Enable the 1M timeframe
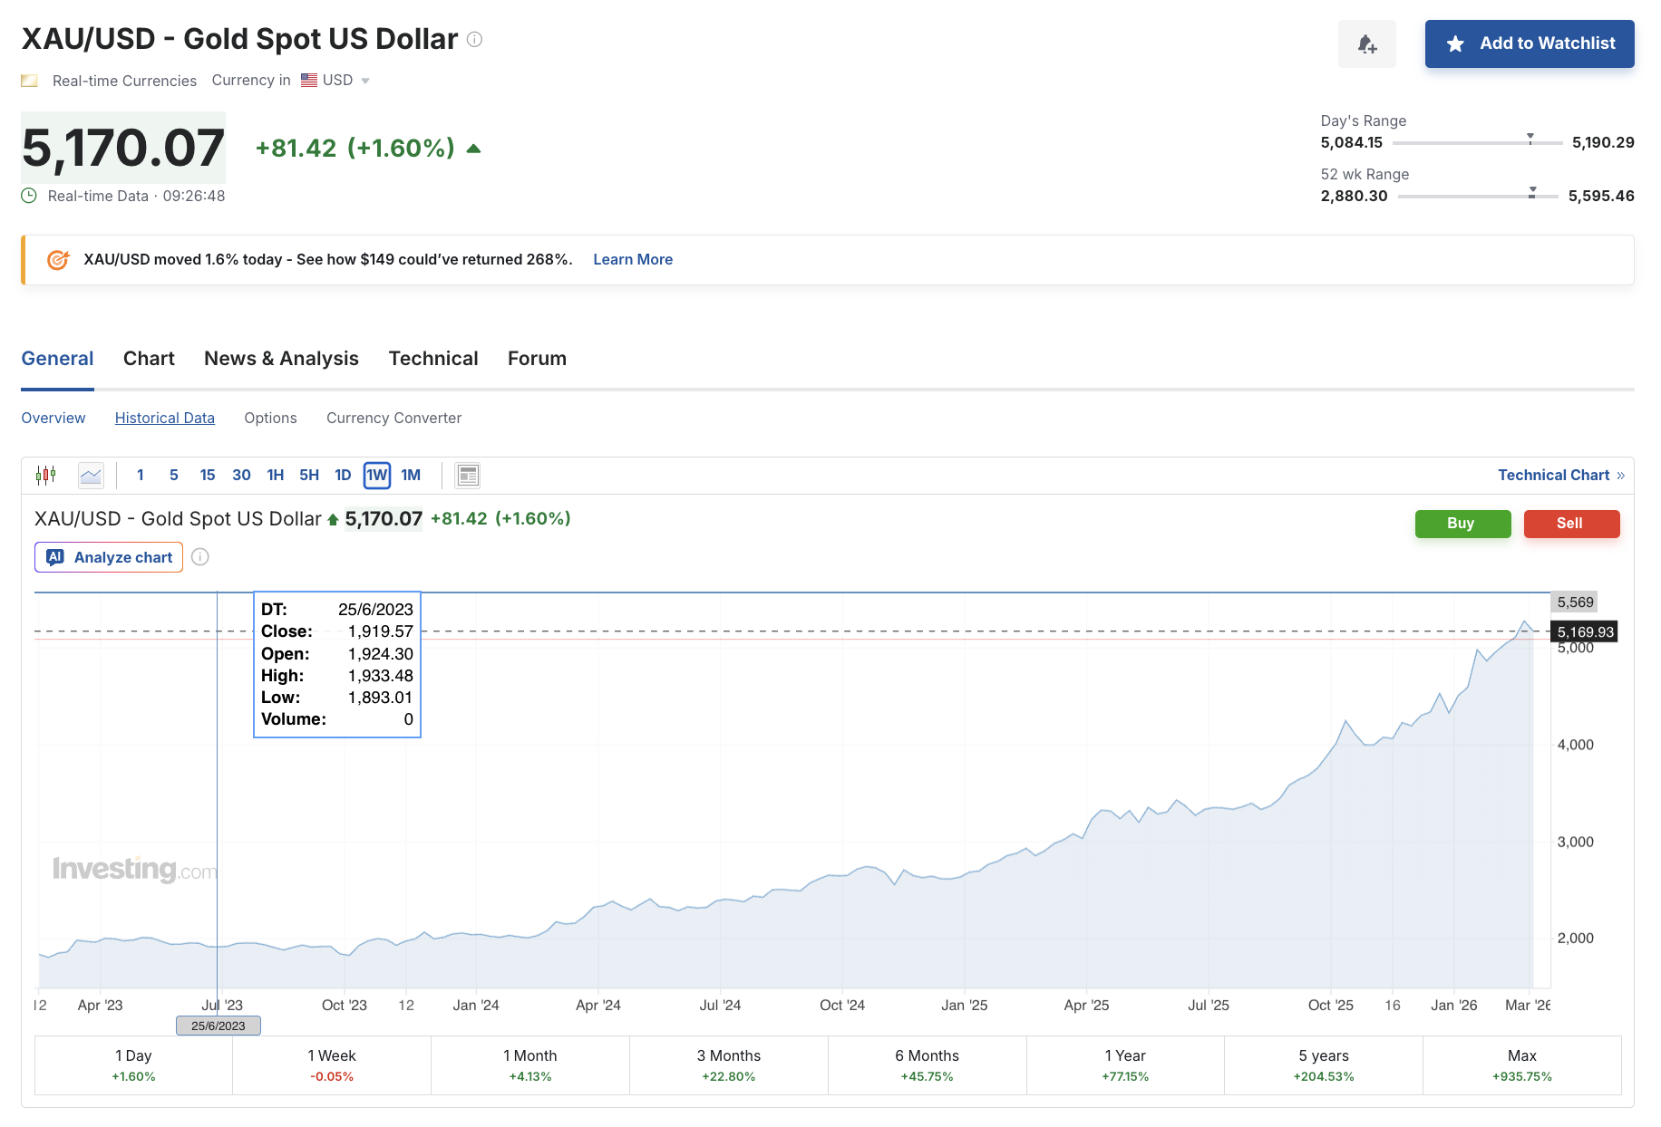 [411, 475]
